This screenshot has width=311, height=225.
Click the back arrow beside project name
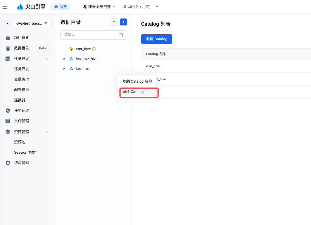[8, 23]
